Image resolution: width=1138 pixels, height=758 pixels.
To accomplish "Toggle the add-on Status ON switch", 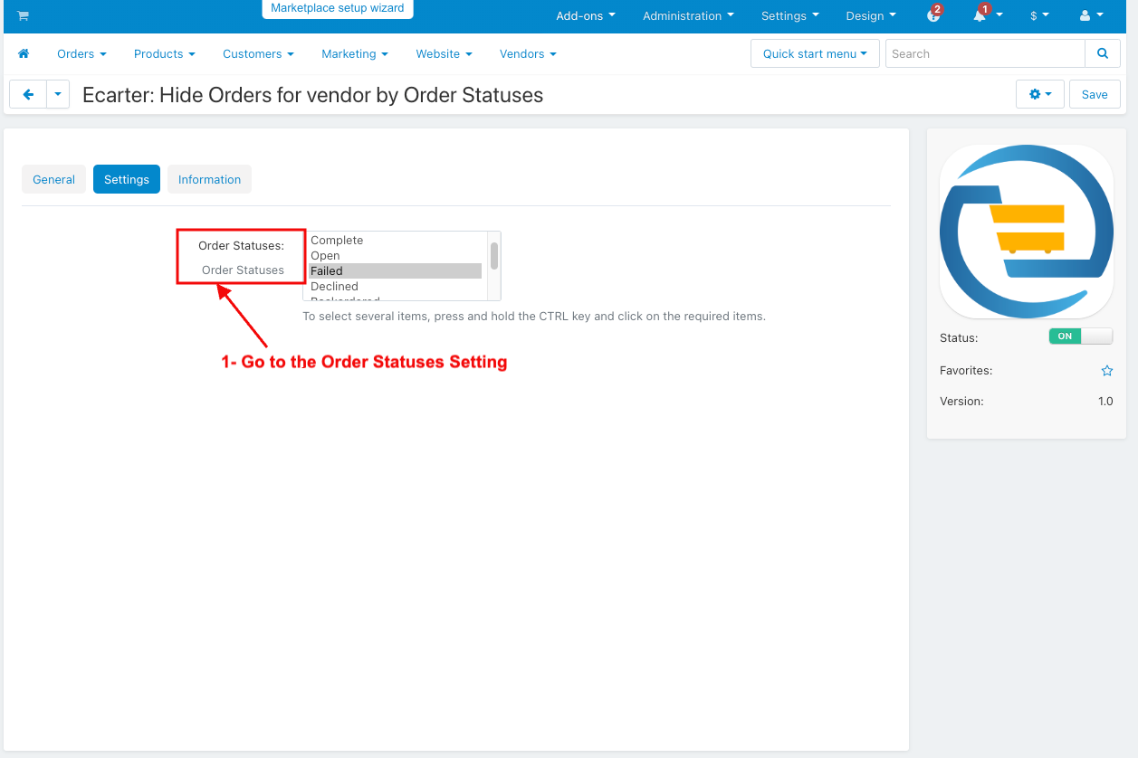I will coord(1080,336).
